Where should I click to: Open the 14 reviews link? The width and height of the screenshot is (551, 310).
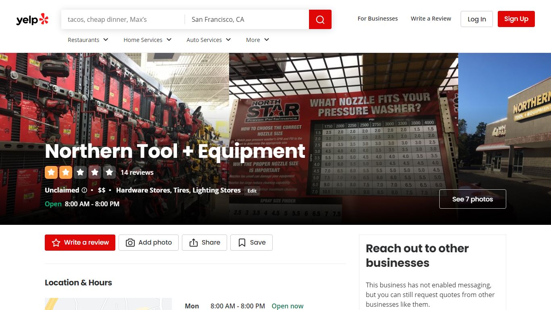(x=137, y=172)
